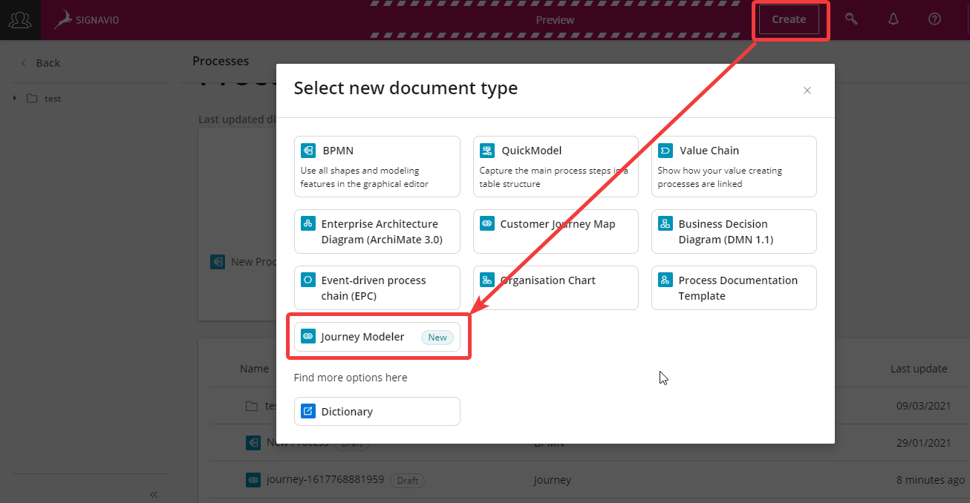Click the Signavio logo

[x=88, y=19]
